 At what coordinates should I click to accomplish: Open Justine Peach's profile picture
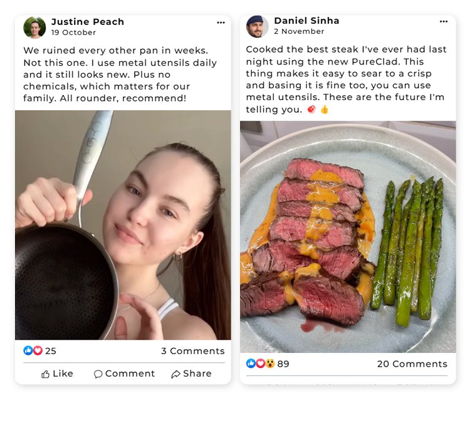pos(34,28)
